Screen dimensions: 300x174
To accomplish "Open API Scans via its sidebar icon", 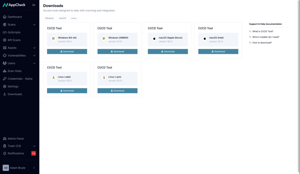I will (x=5, y=40).
